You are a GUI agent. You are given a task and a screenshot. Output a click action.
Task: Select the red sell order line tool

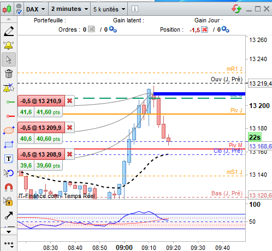point(10,116)
